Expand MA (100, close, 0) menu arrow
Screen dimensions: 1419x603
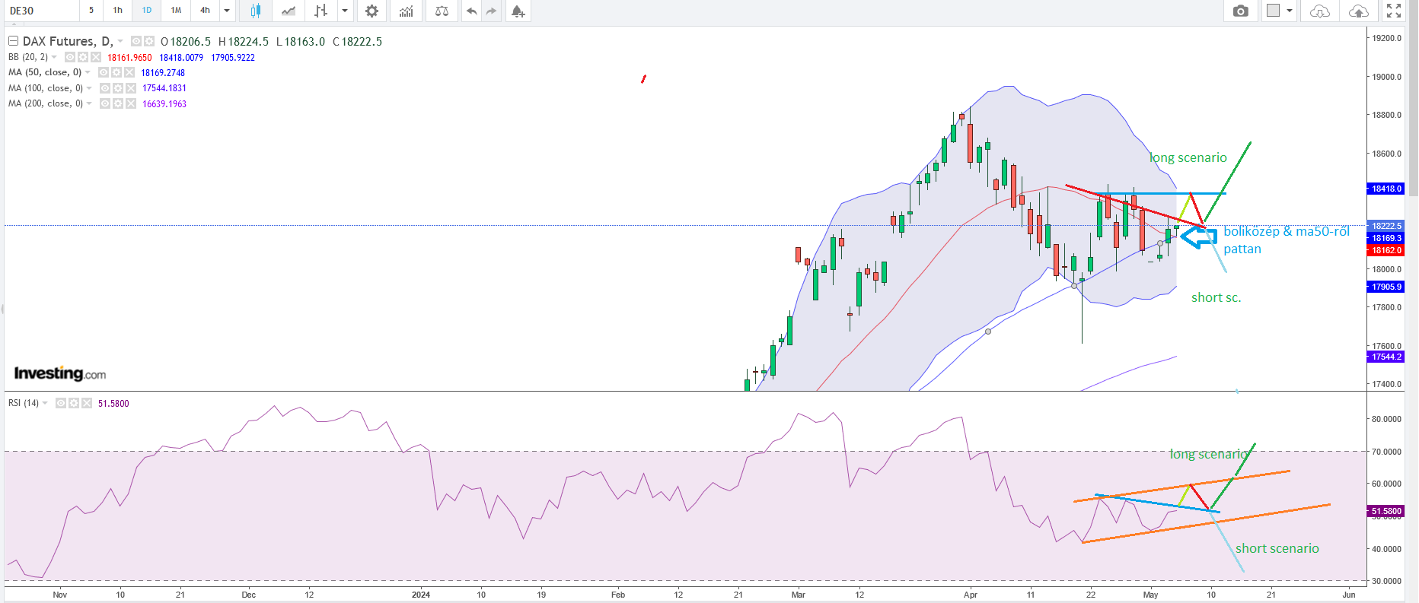coord(89,88)
